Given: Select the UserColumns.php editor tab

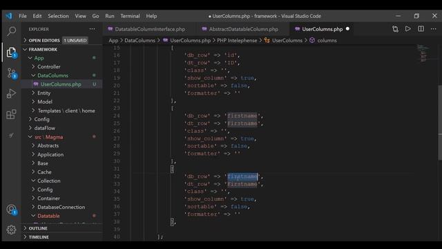Looking at the screenshot, I should (322, 29).
